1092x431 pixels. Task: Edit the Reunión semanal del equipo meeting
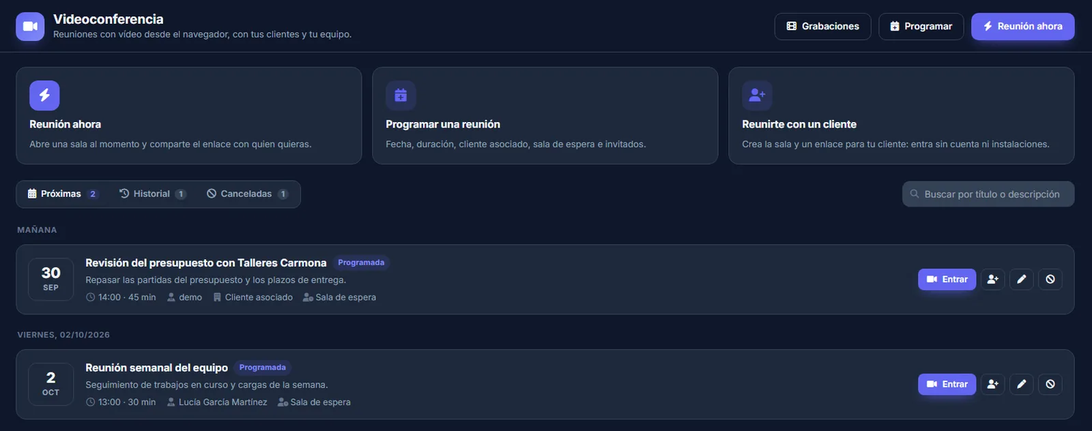[1022, 384]
